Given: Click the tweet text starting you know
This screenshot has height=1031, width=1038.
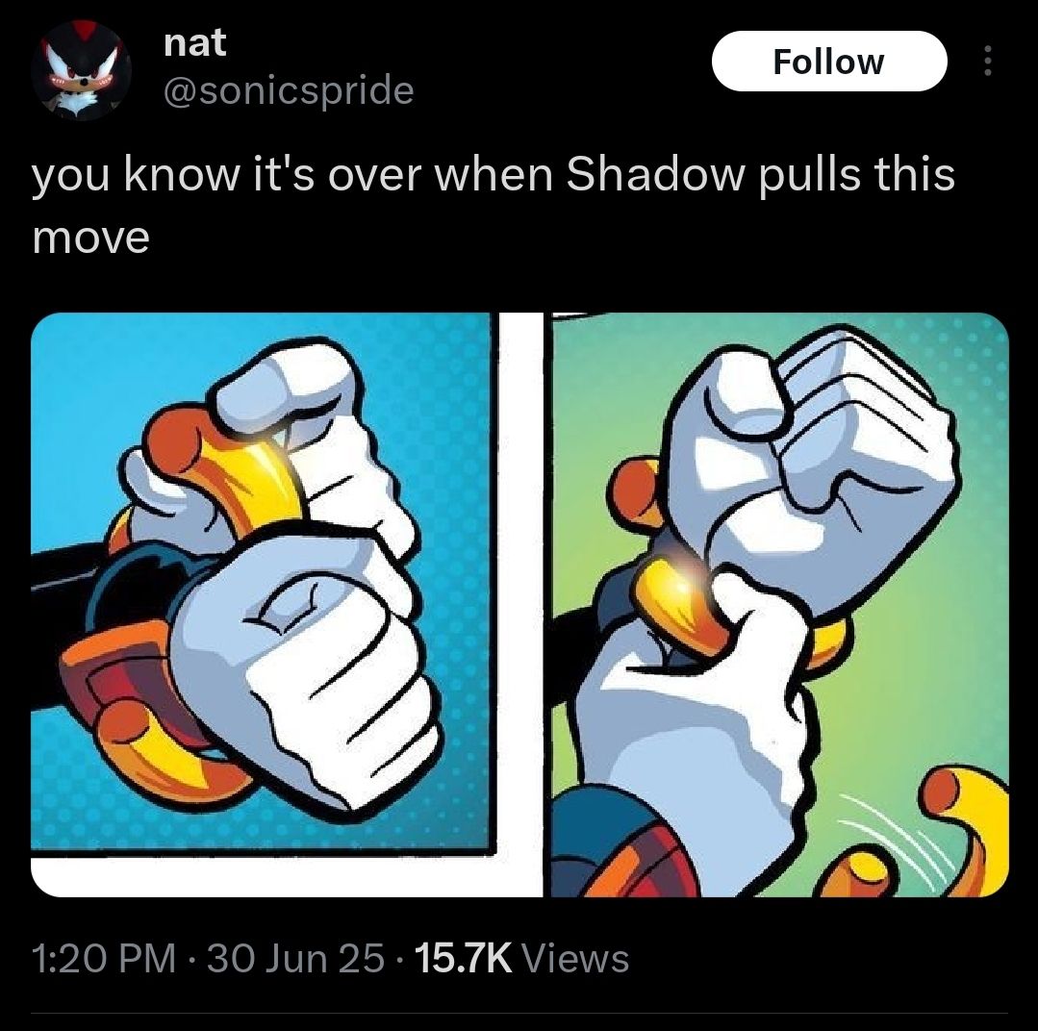Looking at the screenshot, I should pyautogui.click(x=494, y=205).
